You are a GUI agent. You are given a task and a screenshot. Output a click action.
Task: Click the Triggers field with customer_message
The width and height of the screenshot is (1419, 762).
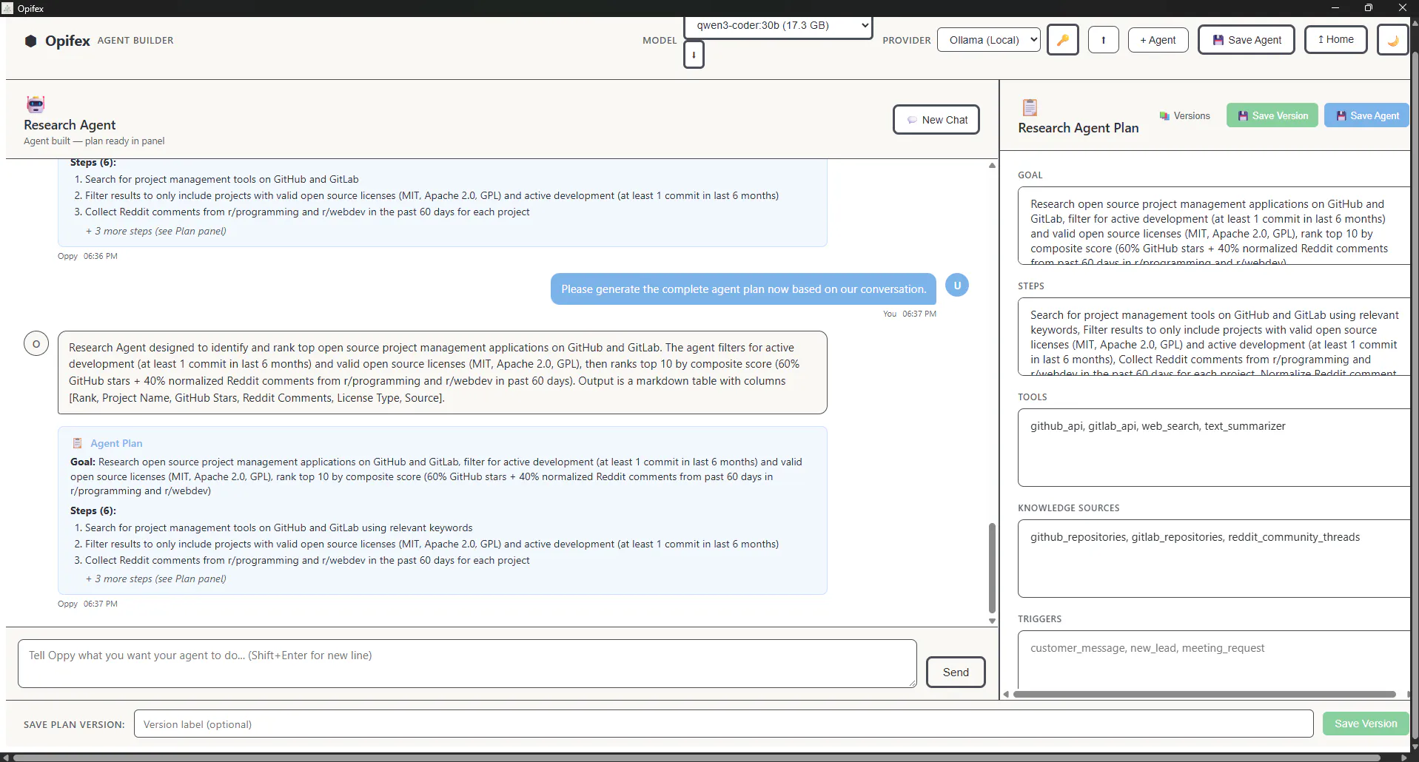(1214, 658)
